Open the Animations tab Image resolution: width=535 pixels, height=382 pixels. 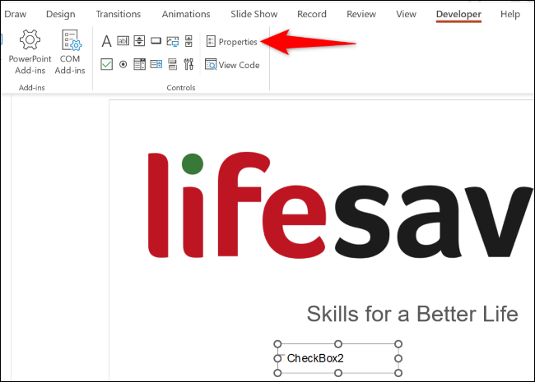point(186,14)
